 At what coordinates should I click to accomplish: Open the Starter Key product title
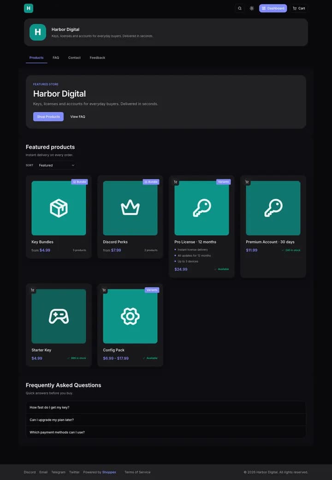(x=41, y=350)
